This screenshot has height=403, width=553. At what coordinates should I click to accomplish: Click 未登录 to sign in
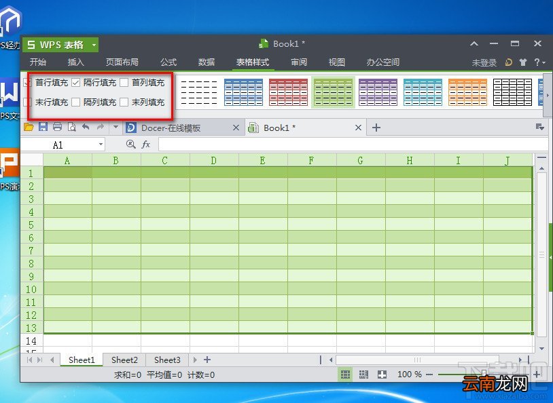484,62
